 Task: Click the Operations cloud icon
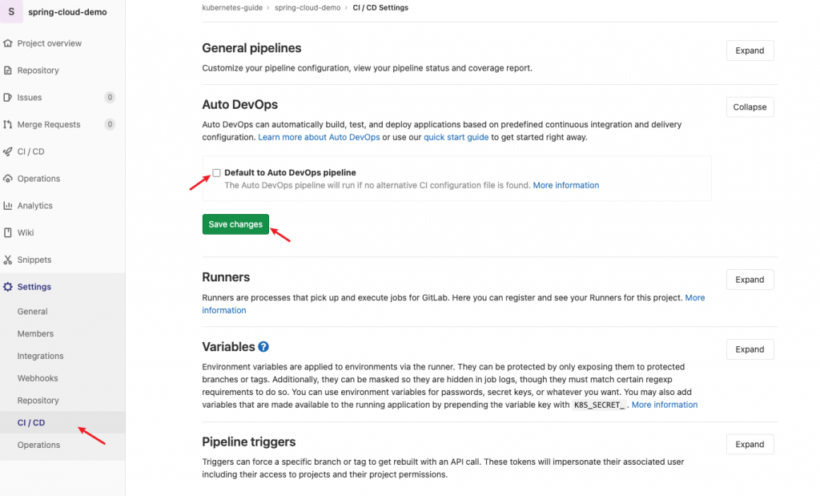click(x=8, y=179)
